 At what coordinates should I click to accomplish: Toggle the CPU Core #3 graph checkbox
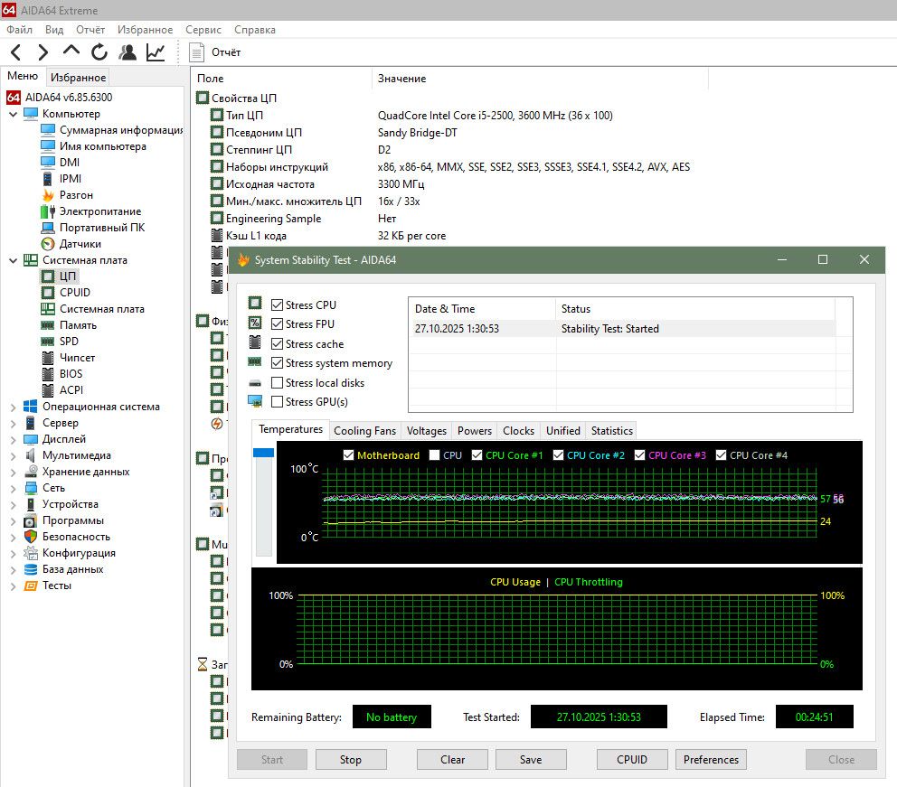pos(639,454)
